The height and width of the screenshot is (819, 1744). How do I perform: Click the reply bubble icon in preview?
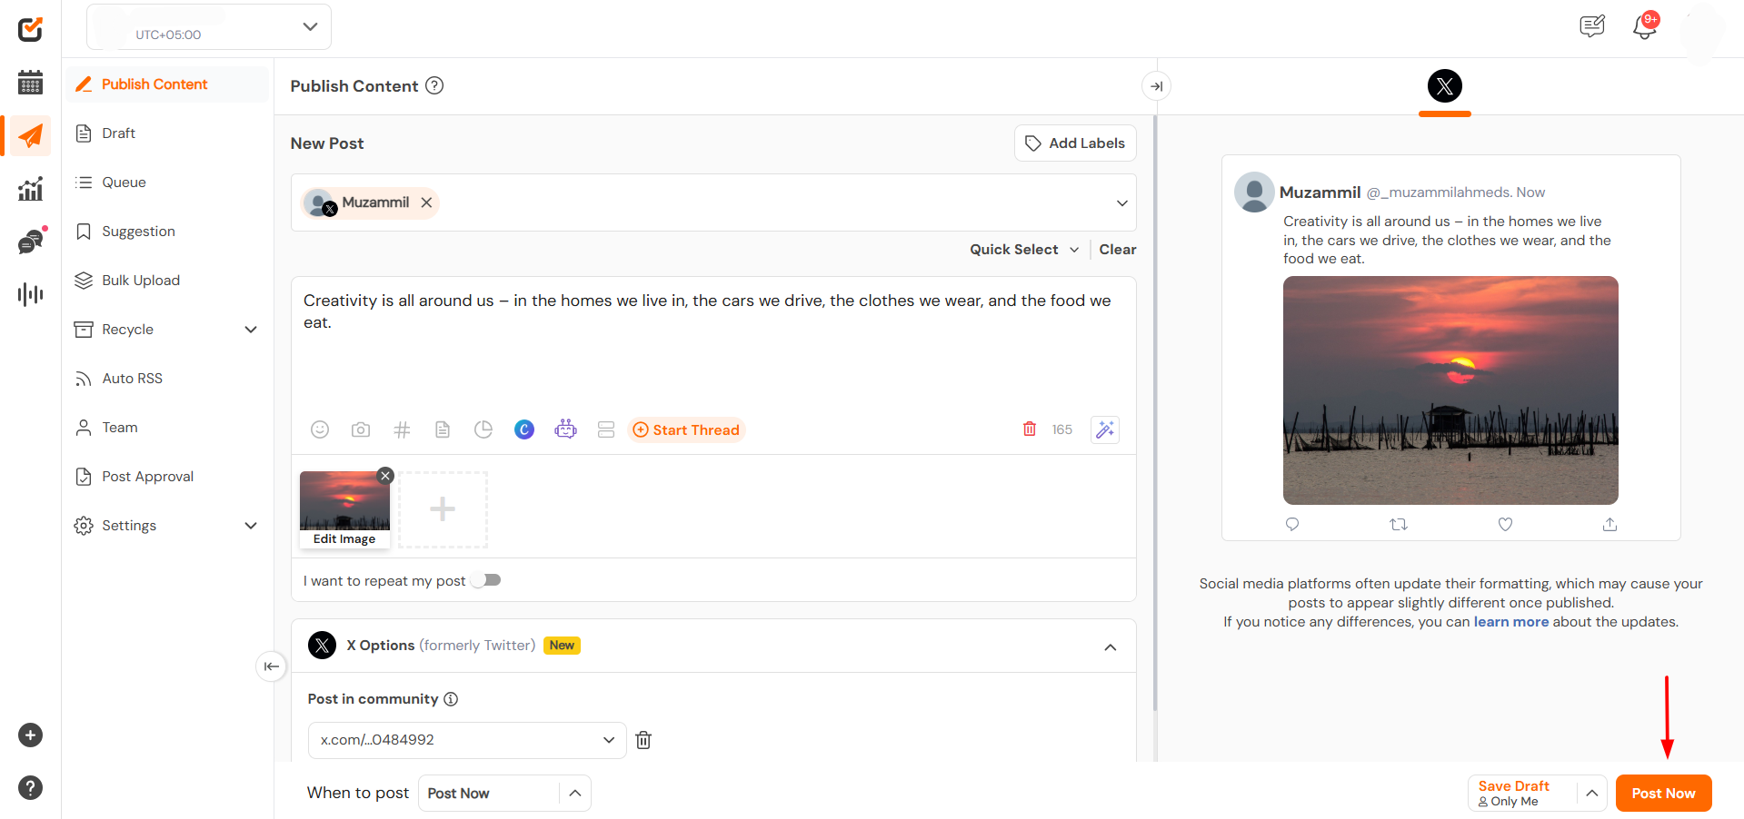click(1292, 524)
